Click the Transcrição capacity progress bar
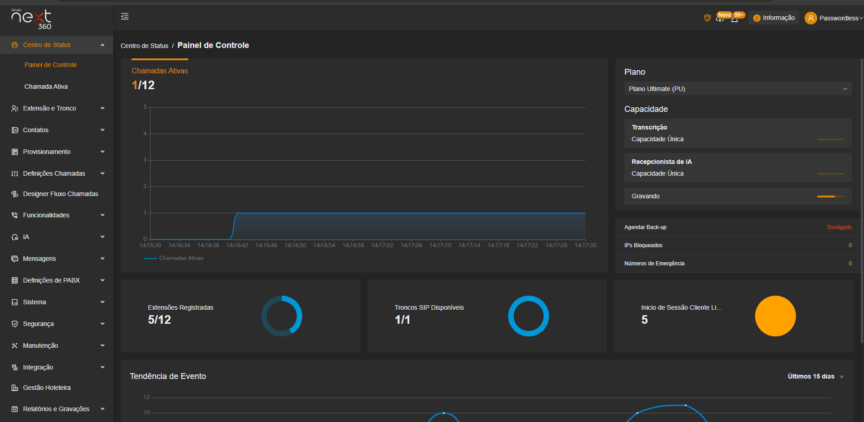The width and height of the screenshot is (864, 422). [x=830, y=139]
